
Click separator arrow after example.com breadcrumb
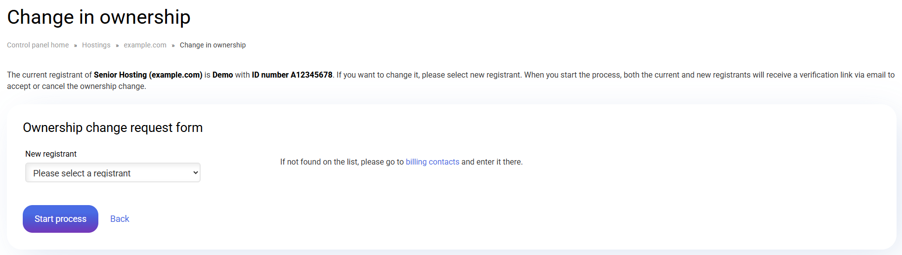173,45
